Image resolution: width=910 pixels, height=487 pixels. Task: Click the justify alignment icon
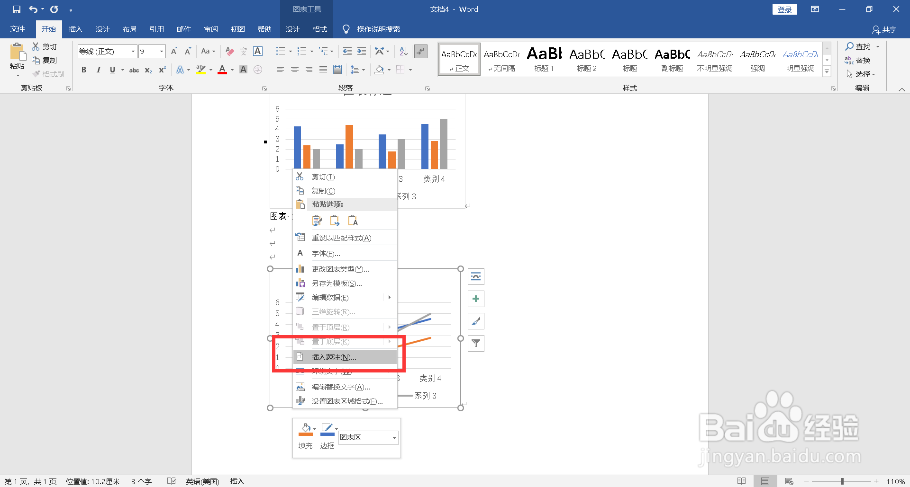(x=323, y=70)
